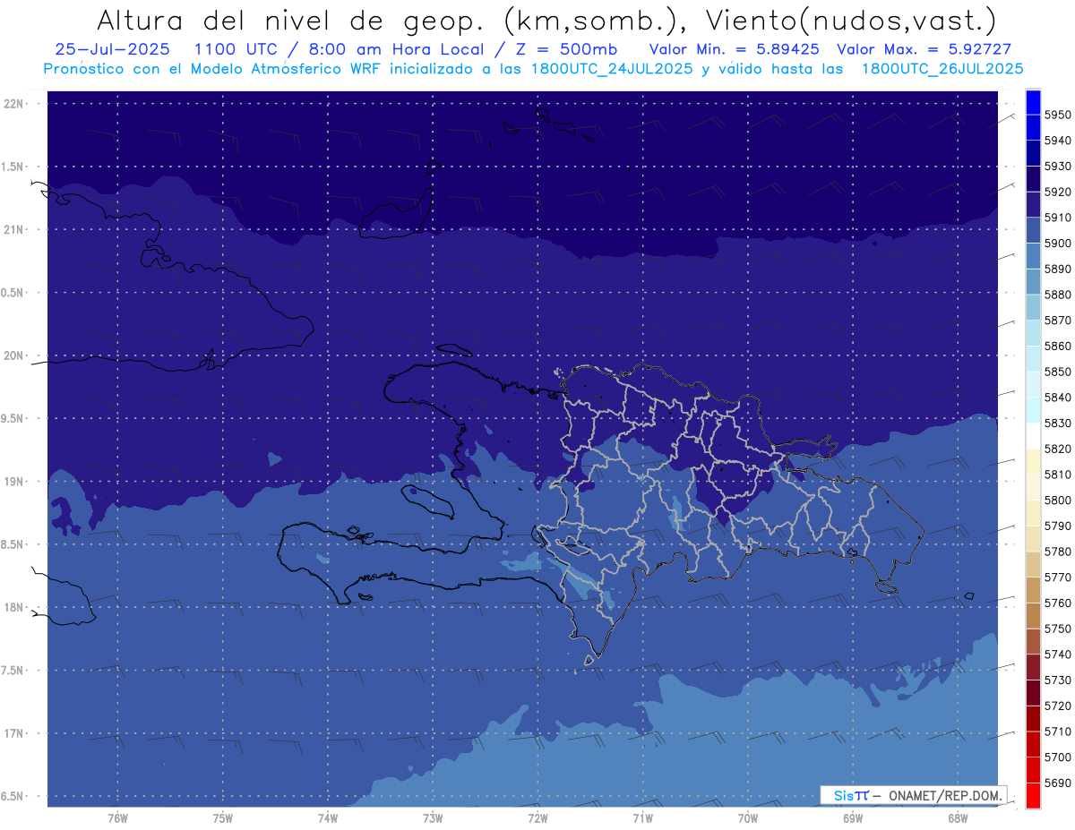This screenshot has height=830, width=1075.
Task: Click the '20N' latitude label
Action: (15, 355)
